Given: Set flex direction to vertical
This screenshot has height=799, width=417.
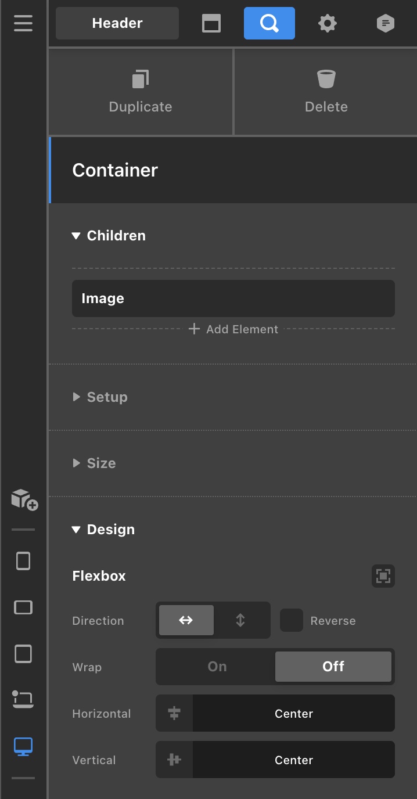Looking at the screenshot, I should pos(240,620).
